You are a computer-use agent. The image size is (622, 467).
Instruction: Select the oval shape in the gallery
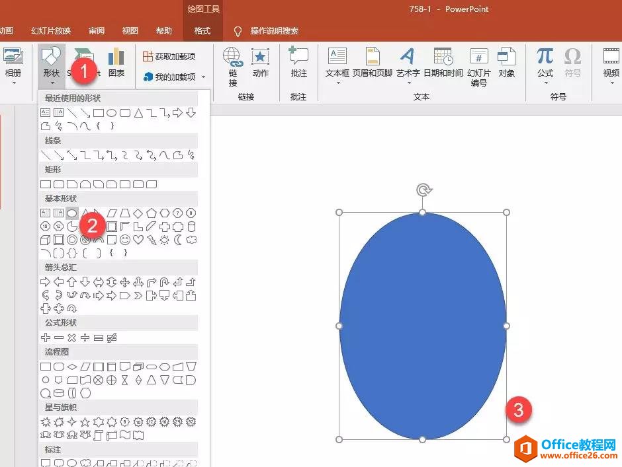[72, 213]
